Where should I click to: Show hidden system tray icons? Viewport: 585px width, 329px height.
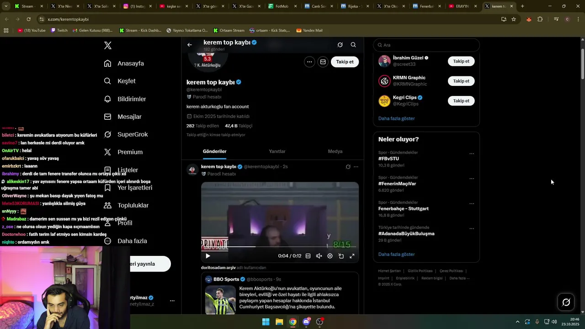tap(517, 322)
